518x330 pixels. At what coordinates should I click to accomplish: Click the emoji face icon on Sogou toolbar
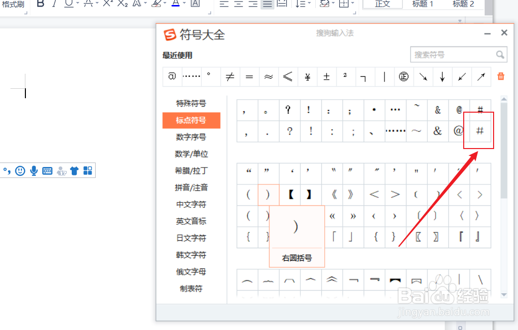20,170
